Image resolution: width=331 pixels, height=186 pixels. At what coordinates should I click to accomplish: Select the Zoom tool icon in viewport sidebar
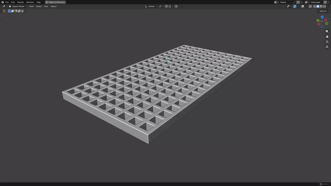(x=327, y=31)
